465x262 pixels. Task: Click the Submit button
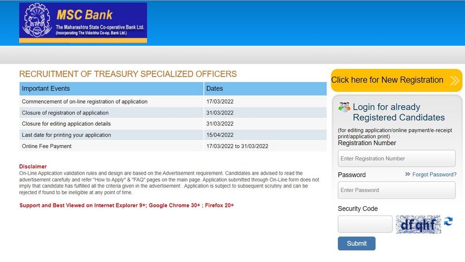pyautogui.click(x=356, y=243)
